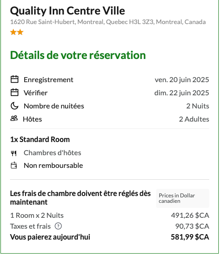Click the moon icon for Nombre de nuitées

tap(15, 106)
